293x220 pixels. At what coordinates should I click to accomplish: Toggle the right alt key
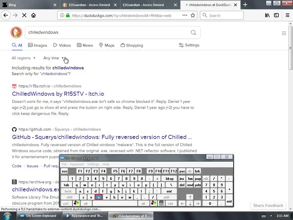(143, 204)
